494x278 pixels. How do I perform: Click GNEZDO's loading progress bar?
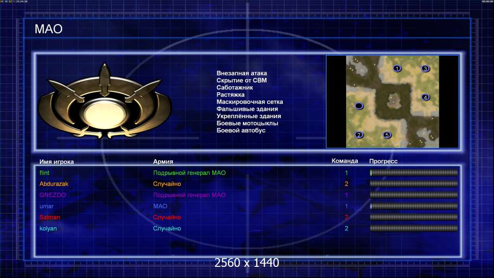[x=414, y=195]
